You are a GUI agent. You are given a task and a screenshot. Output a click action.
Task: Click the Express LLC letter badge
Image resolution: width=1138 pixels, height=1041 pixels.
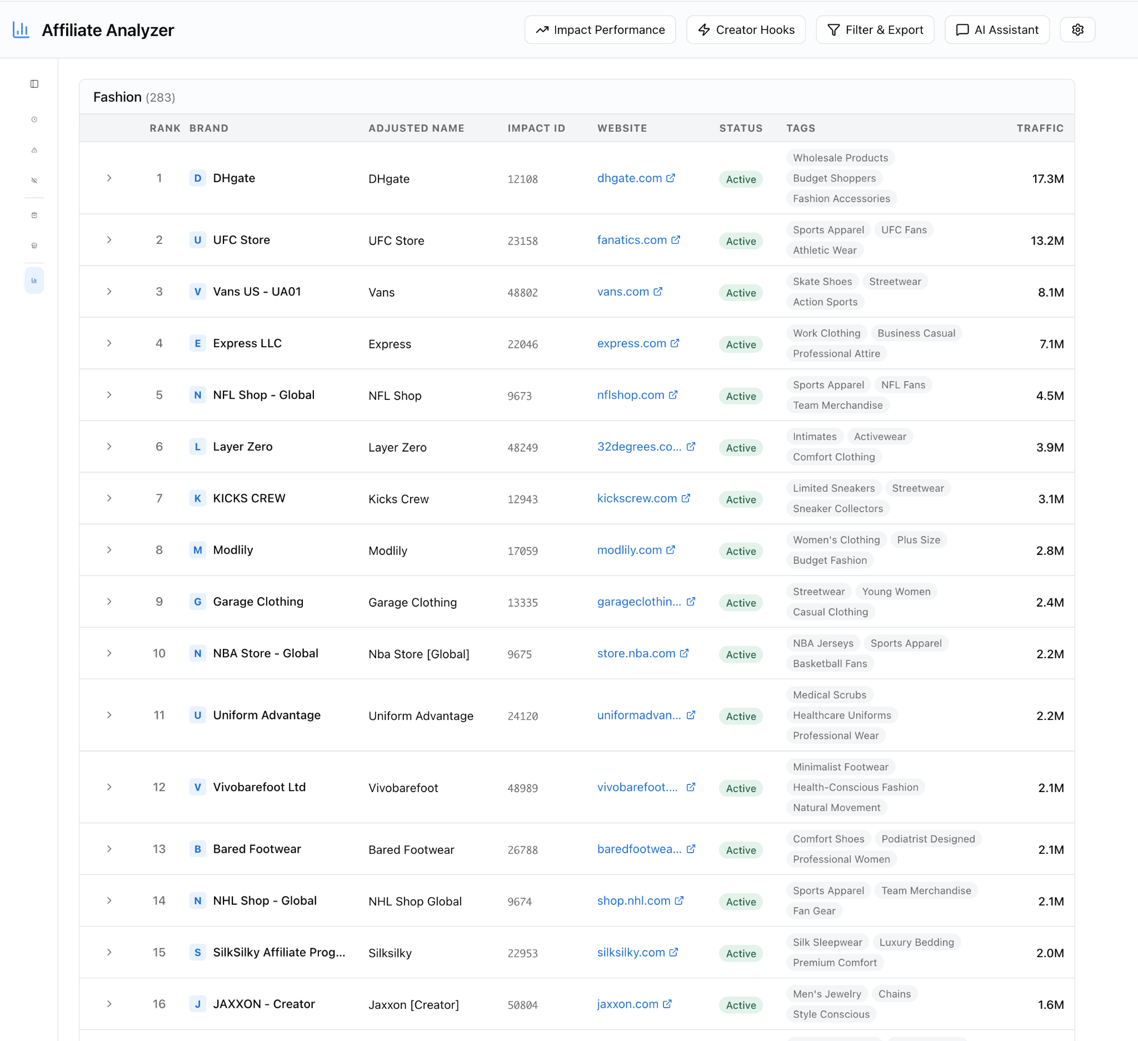(x=198, y=344)
